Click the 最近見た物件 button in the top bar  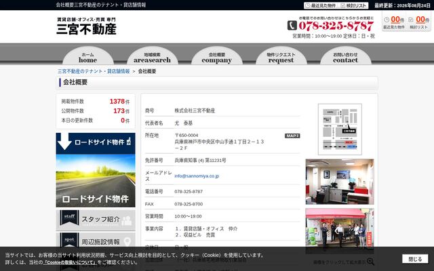coord(321,5)
